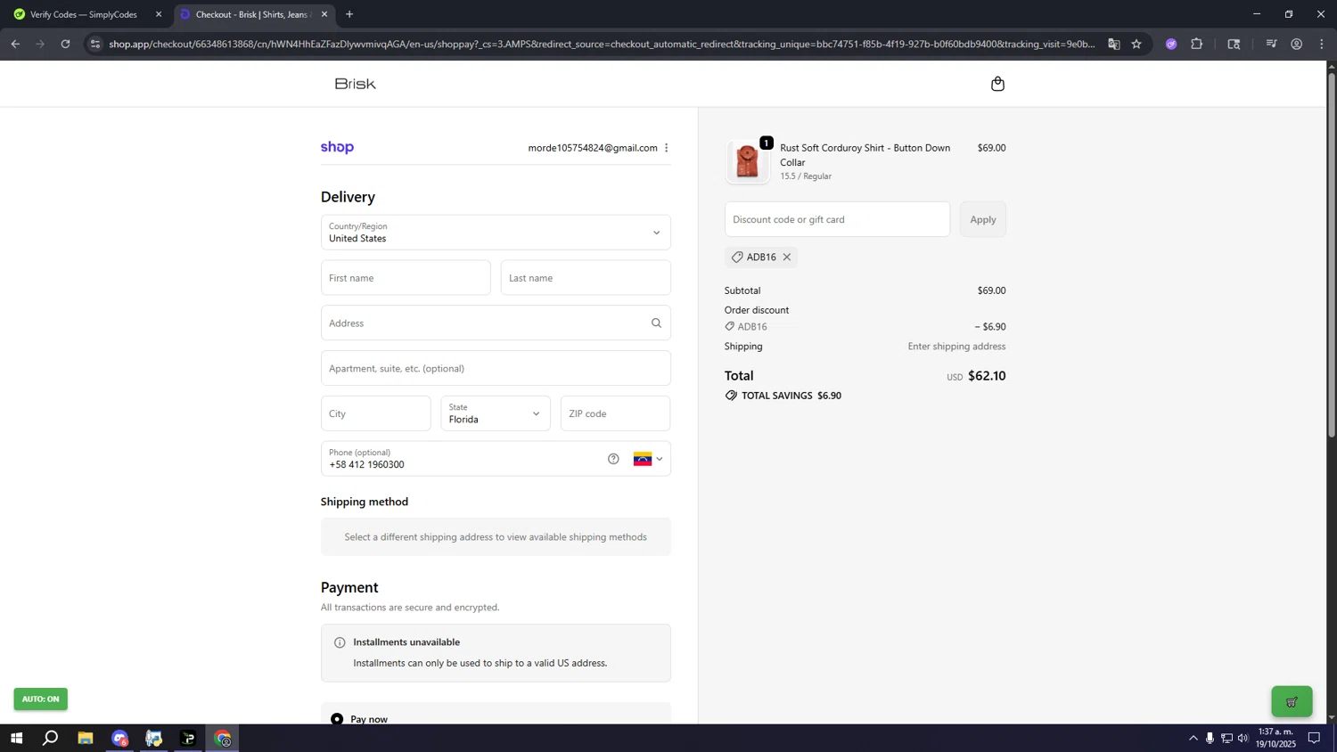Click the Discount code or gift card field
1337x752 pixels.
[x=837, y=219]
